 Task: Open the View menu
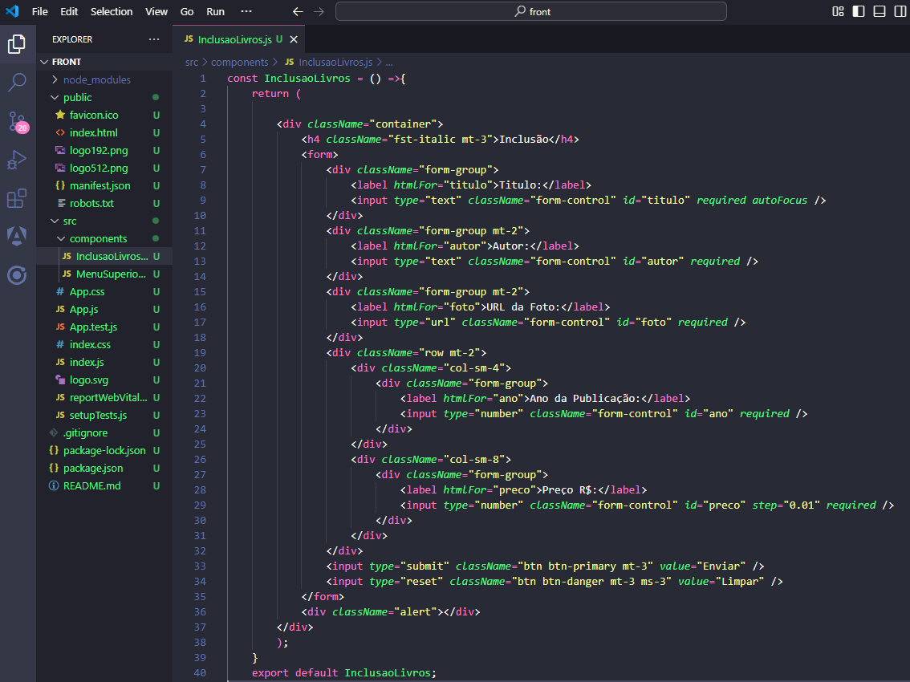point(156,11)
